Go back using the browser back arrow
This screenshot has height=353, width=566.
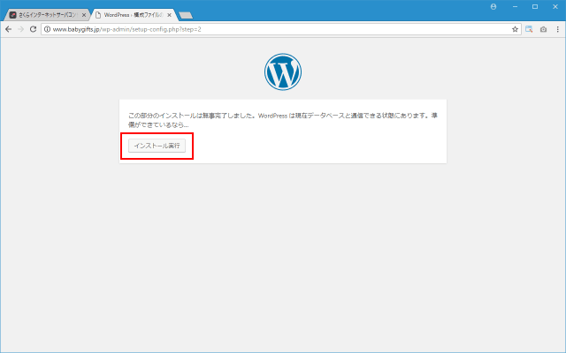coord(8,29)
